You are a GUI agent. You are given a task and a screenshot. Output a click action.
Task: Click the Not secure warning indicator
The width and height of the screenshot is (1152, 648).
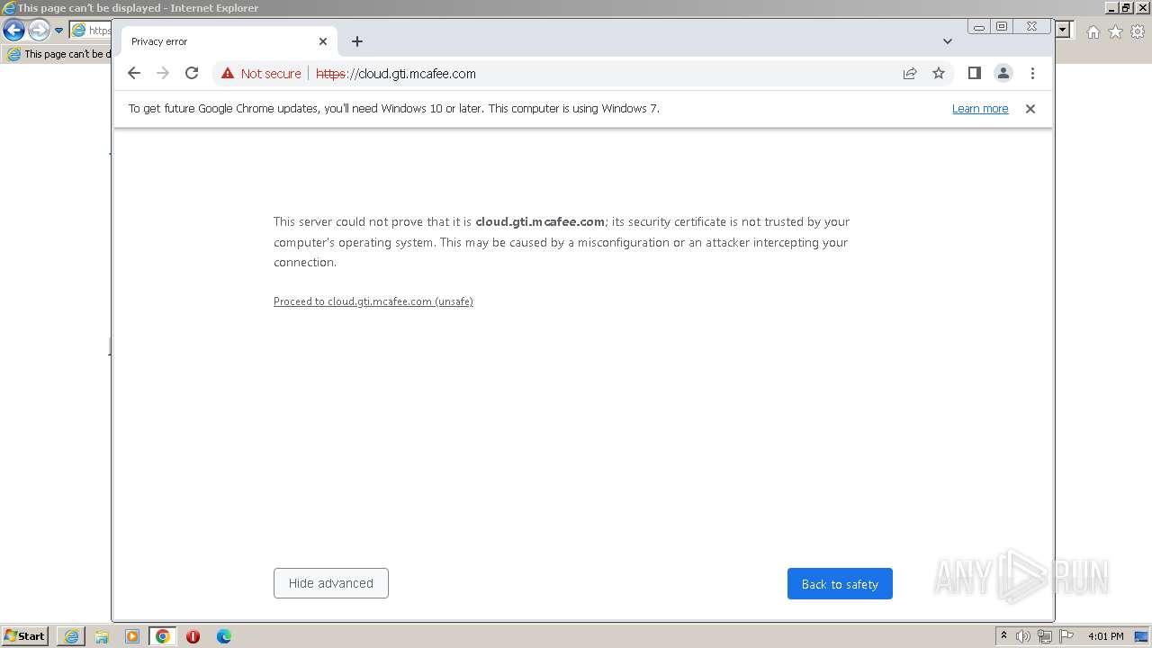point(261,74)
